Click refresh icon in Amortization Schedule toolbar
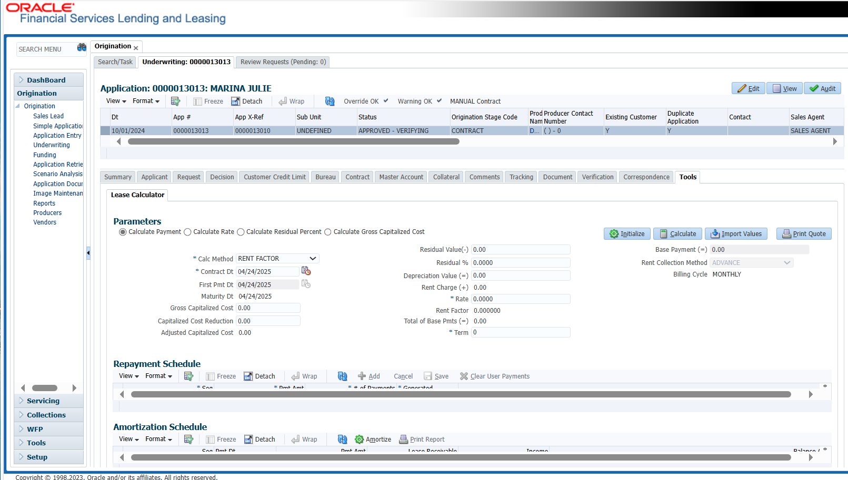This screenshot has width=848, height=480. (343, 439)
